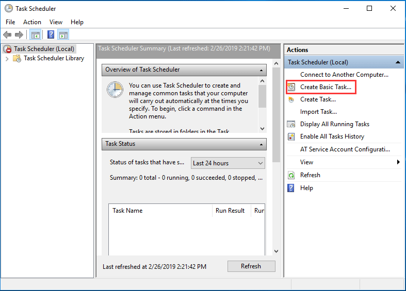Click the overview text scroll down arrow

point(262,129)
